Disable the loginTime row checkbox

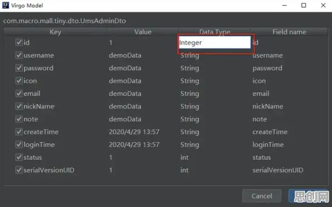click(19, 145)
